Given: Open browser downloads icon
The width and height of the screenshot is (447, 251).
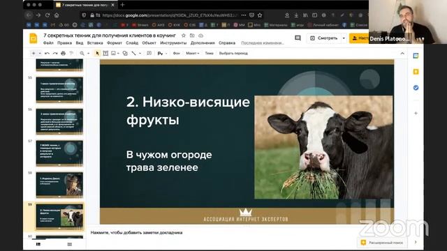Looking at the screenshot, I should (296, 15).
